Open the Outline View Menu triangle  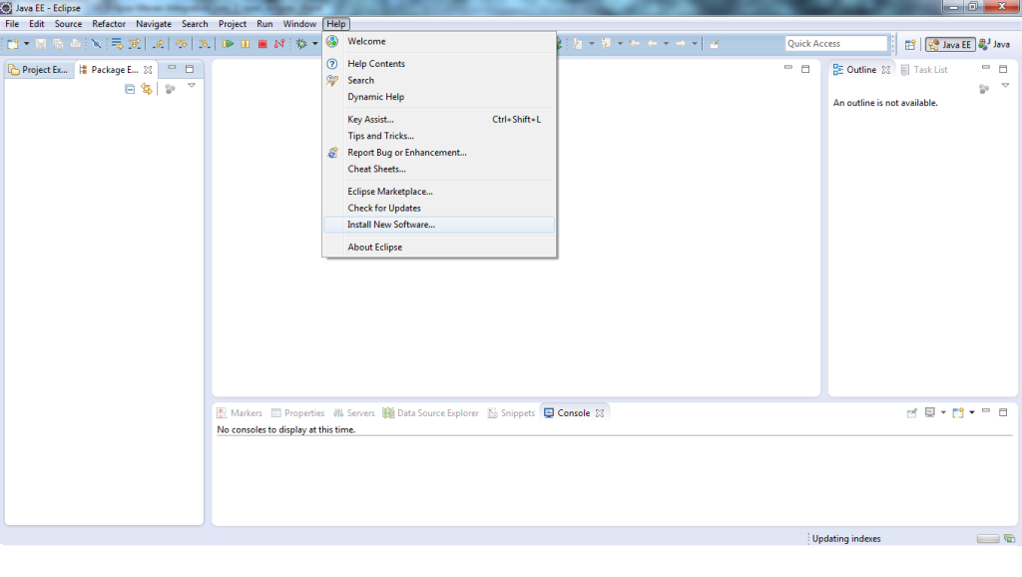[1005, 86]
